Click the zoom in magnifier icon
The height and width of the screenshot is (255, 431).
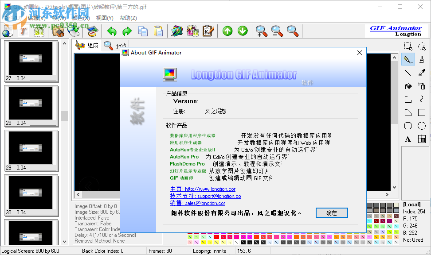click(x=261, y=31)
